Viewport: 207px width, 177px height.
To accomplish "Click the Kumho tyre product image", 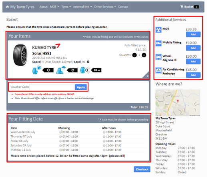I will click(20, 55).
